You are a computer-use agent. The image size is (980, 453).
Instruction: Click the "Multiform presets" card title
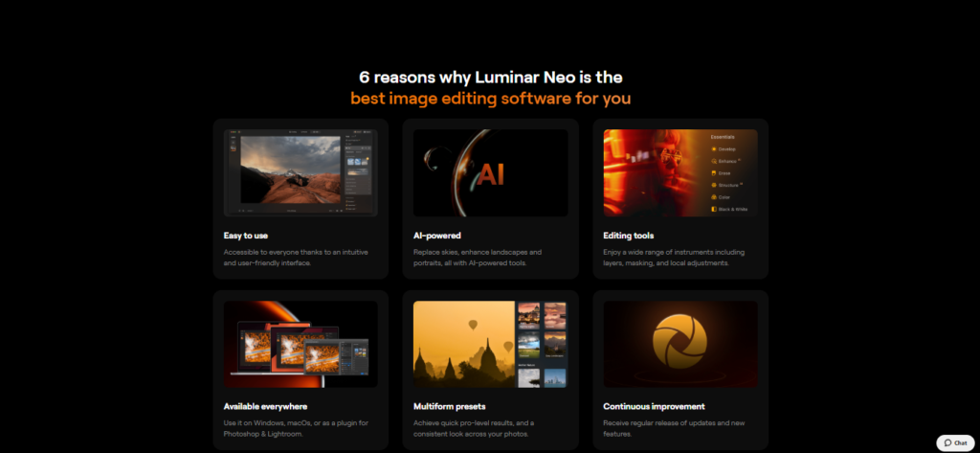[450, 407]
